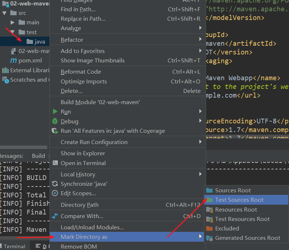
Task: Open the Refactor submenu
Action: coord(72,40)
